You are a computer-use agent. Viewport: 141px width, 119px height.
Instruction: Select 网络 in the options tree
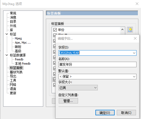tap(13, 85)
